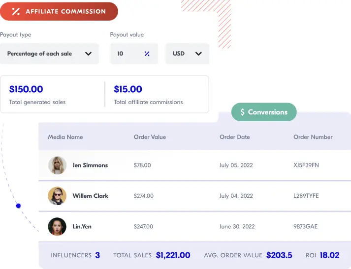
Task: Click the Payout value input showing 10
Action: [x=127, y=54]
